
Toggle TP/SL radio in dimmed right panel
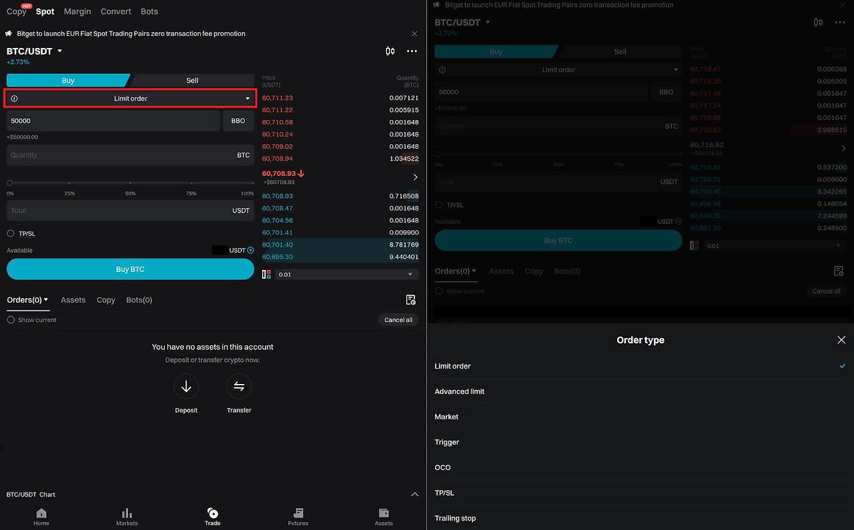coord(438,205)
